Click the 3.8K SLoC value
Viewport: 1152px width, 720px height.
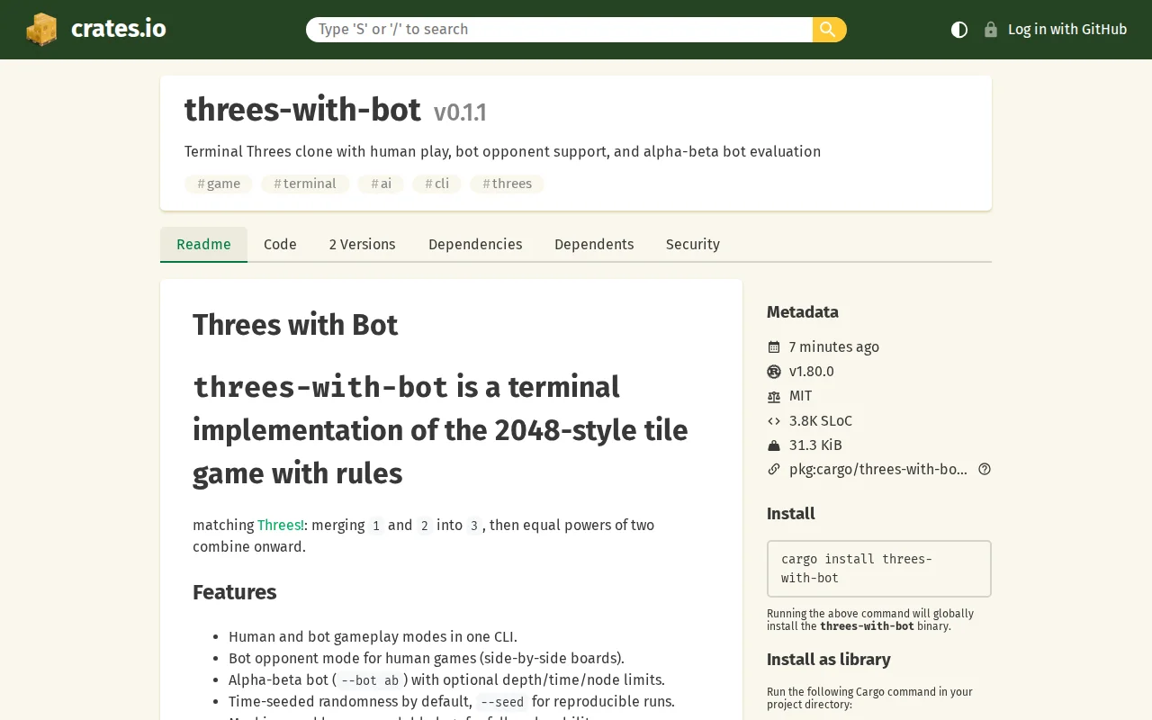(x=821, y=420)
